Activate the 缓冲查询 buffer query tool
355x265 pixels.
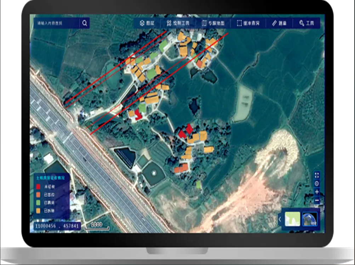point(248,23)
